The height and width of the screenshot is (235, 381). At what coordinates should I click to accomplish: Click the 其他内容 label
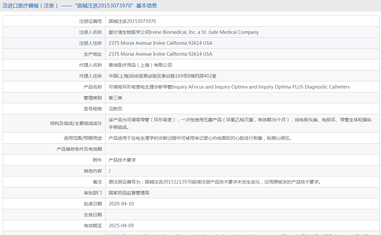click(x=93, y=171)
